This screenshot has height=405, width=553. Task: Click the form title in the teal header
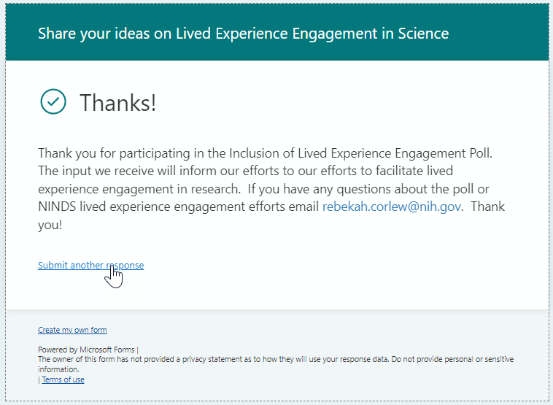point(243,34)
